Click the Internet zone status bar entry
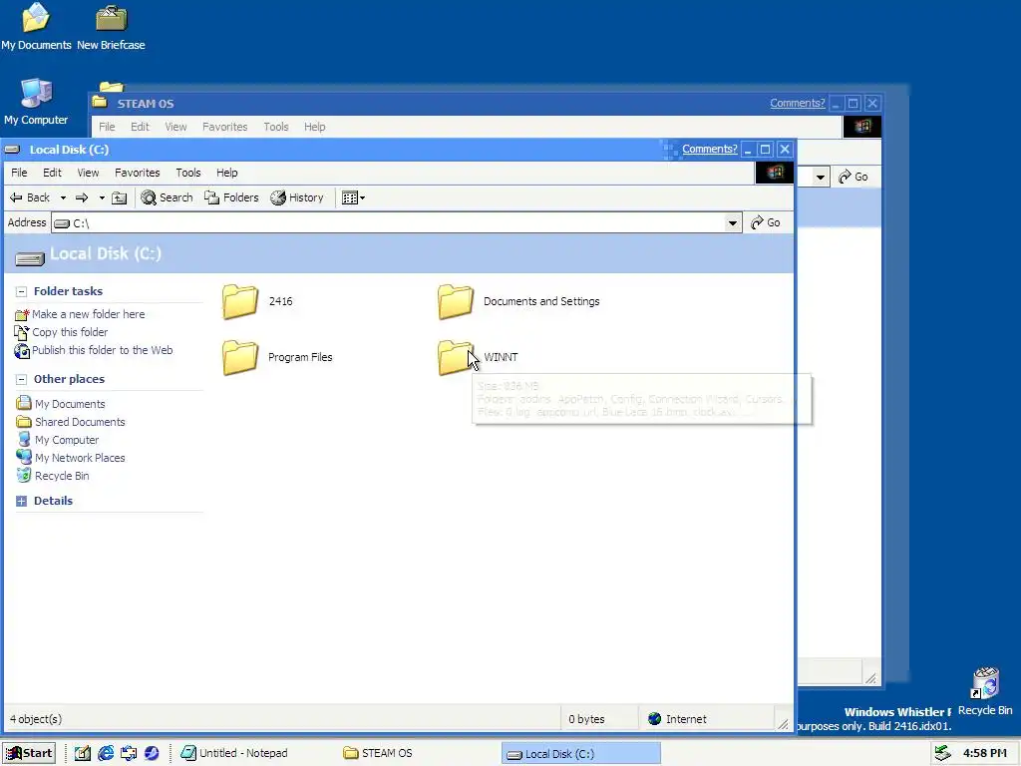The height and width of the screenshot is (766, 1021). 677,719
